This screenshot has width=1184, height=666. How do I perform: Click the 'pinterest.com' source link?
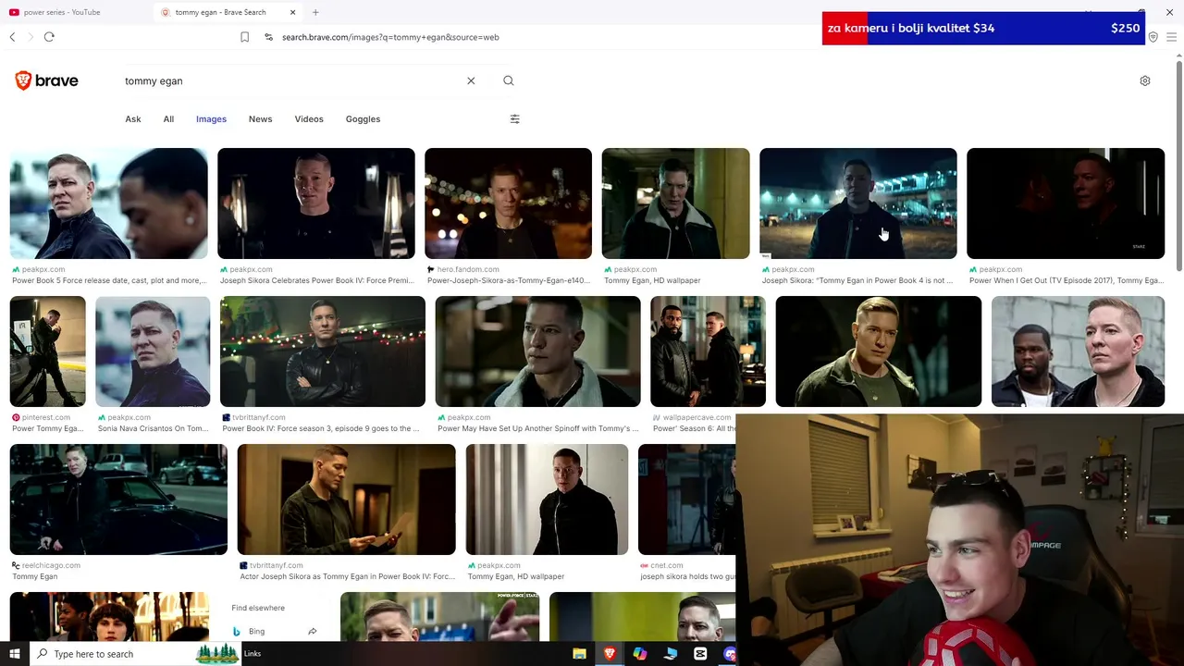click(46, 417)
